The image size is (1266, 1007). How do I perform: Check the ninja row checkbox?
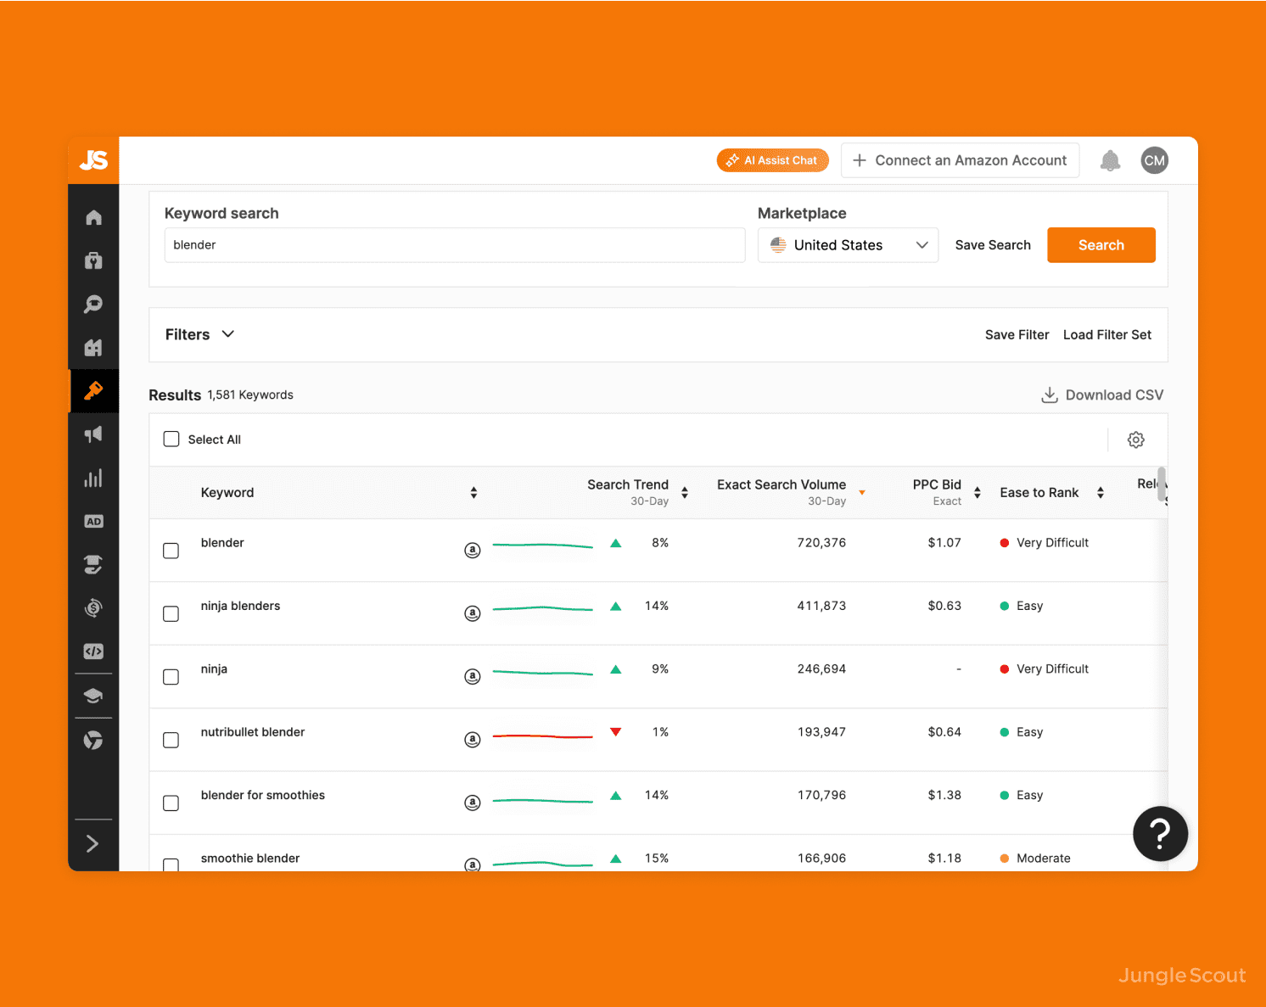(171, 677)
